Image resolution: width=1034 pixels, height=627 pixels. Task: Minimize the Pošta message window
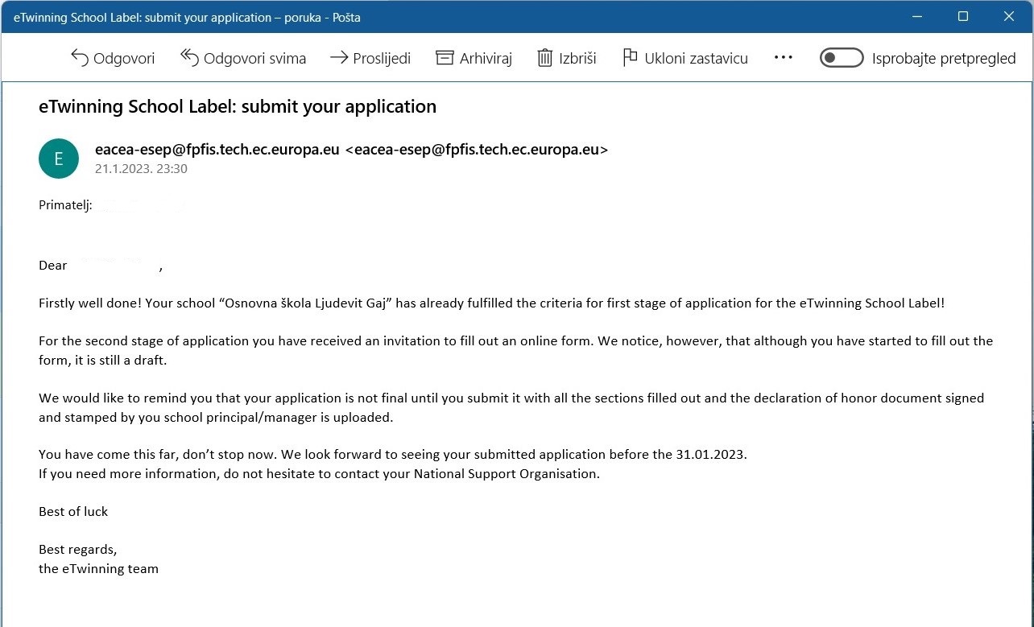tap(918, 16)
